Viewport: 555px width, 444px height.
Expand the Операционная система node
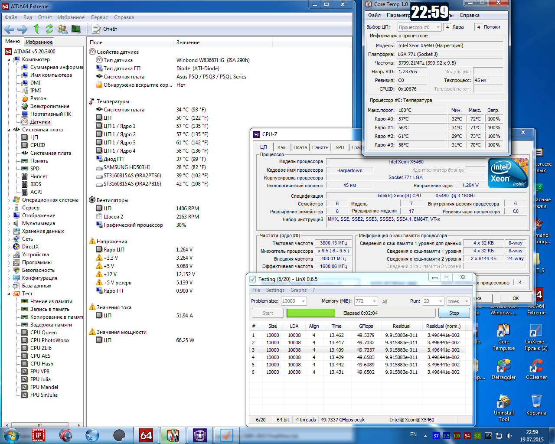click(x=9, y=200)
